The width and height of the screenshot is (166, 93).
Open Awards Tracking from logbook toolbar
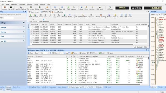[x=101, y=16]
